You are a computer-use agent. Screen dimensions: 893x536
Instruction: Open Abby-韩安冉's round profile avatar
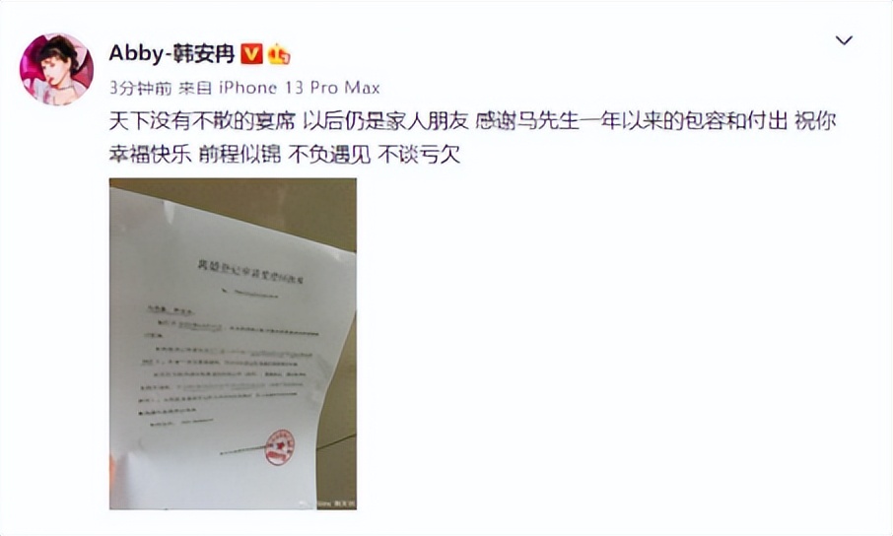tap(56, 70)
